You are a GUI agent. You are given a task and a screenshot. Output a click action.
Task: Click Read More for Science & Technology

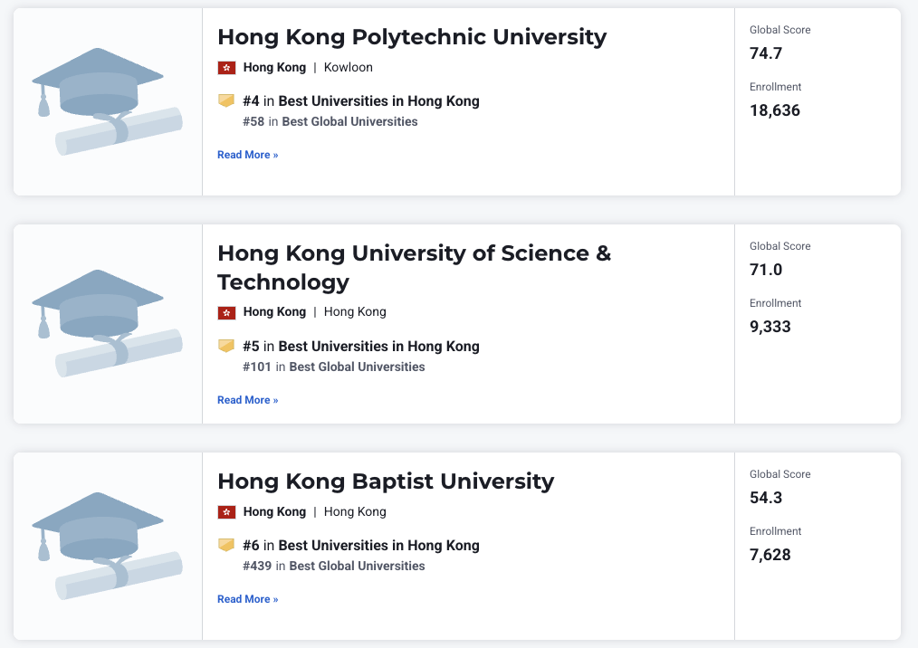[x=247, y=400]
